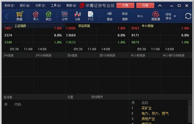Open the 系统 menu
Viewport: 194px width, 124px height.
[x=9, y=6]
